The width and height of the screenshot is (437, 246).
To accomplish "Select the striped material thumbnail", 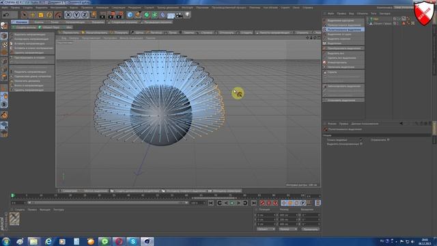I will coord(14,219).
